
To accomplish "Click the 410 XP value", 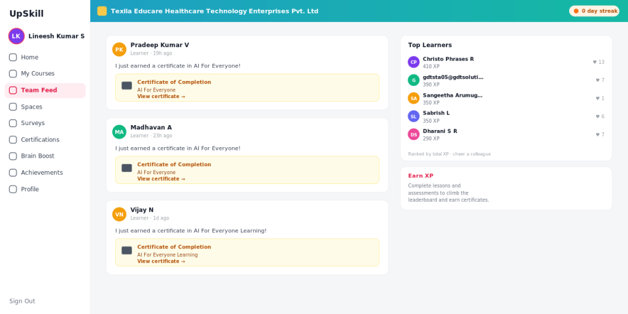I will tap(431, 66).
